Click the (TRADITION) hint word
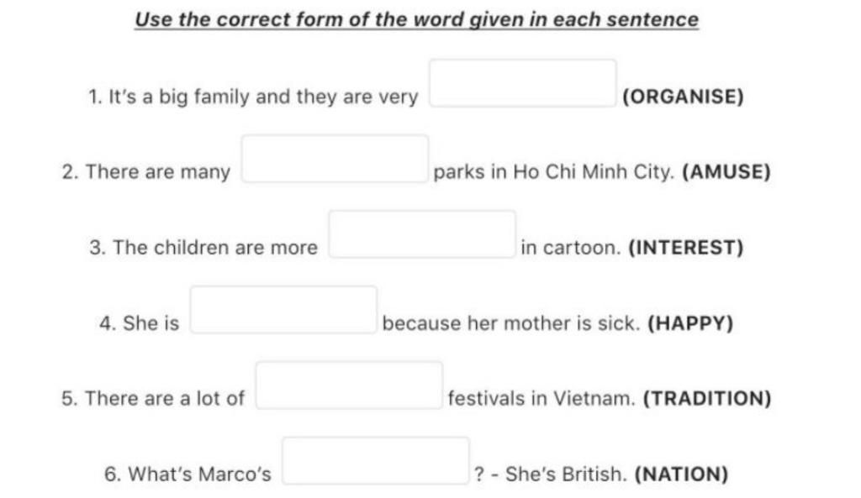The image size is (861, 498). coord(707,398)
